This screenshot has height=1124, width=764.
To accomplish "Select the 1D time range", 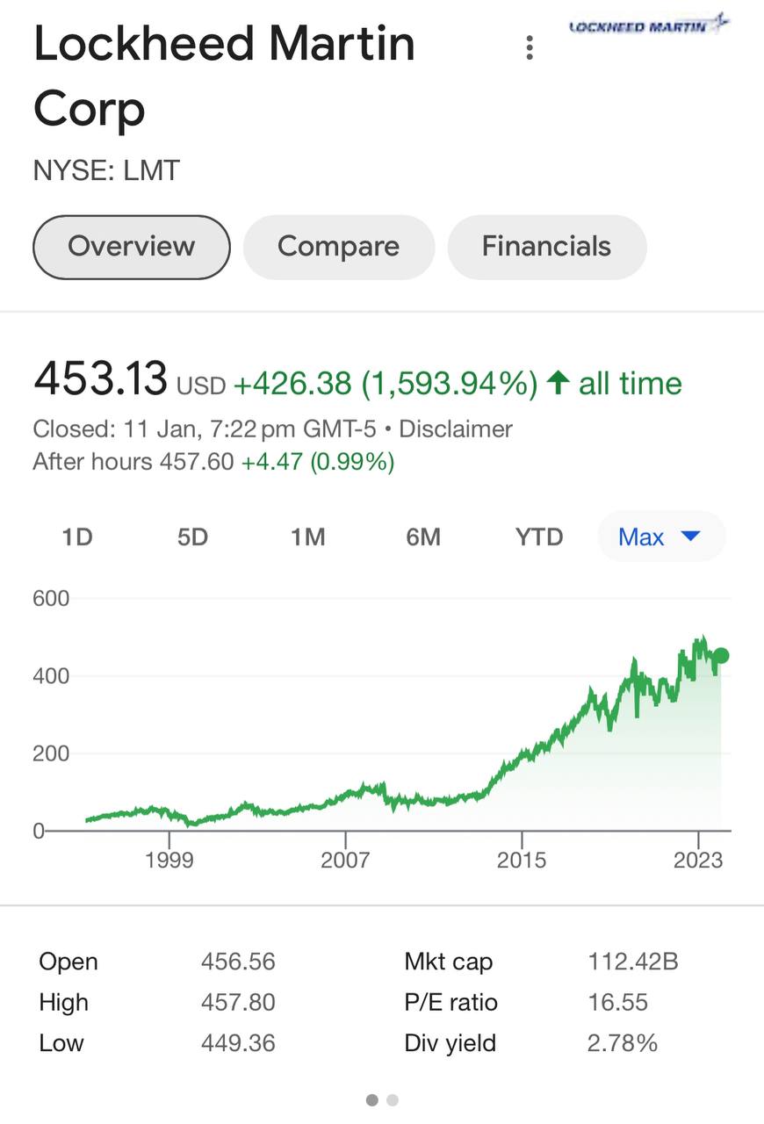I will 77,537.
